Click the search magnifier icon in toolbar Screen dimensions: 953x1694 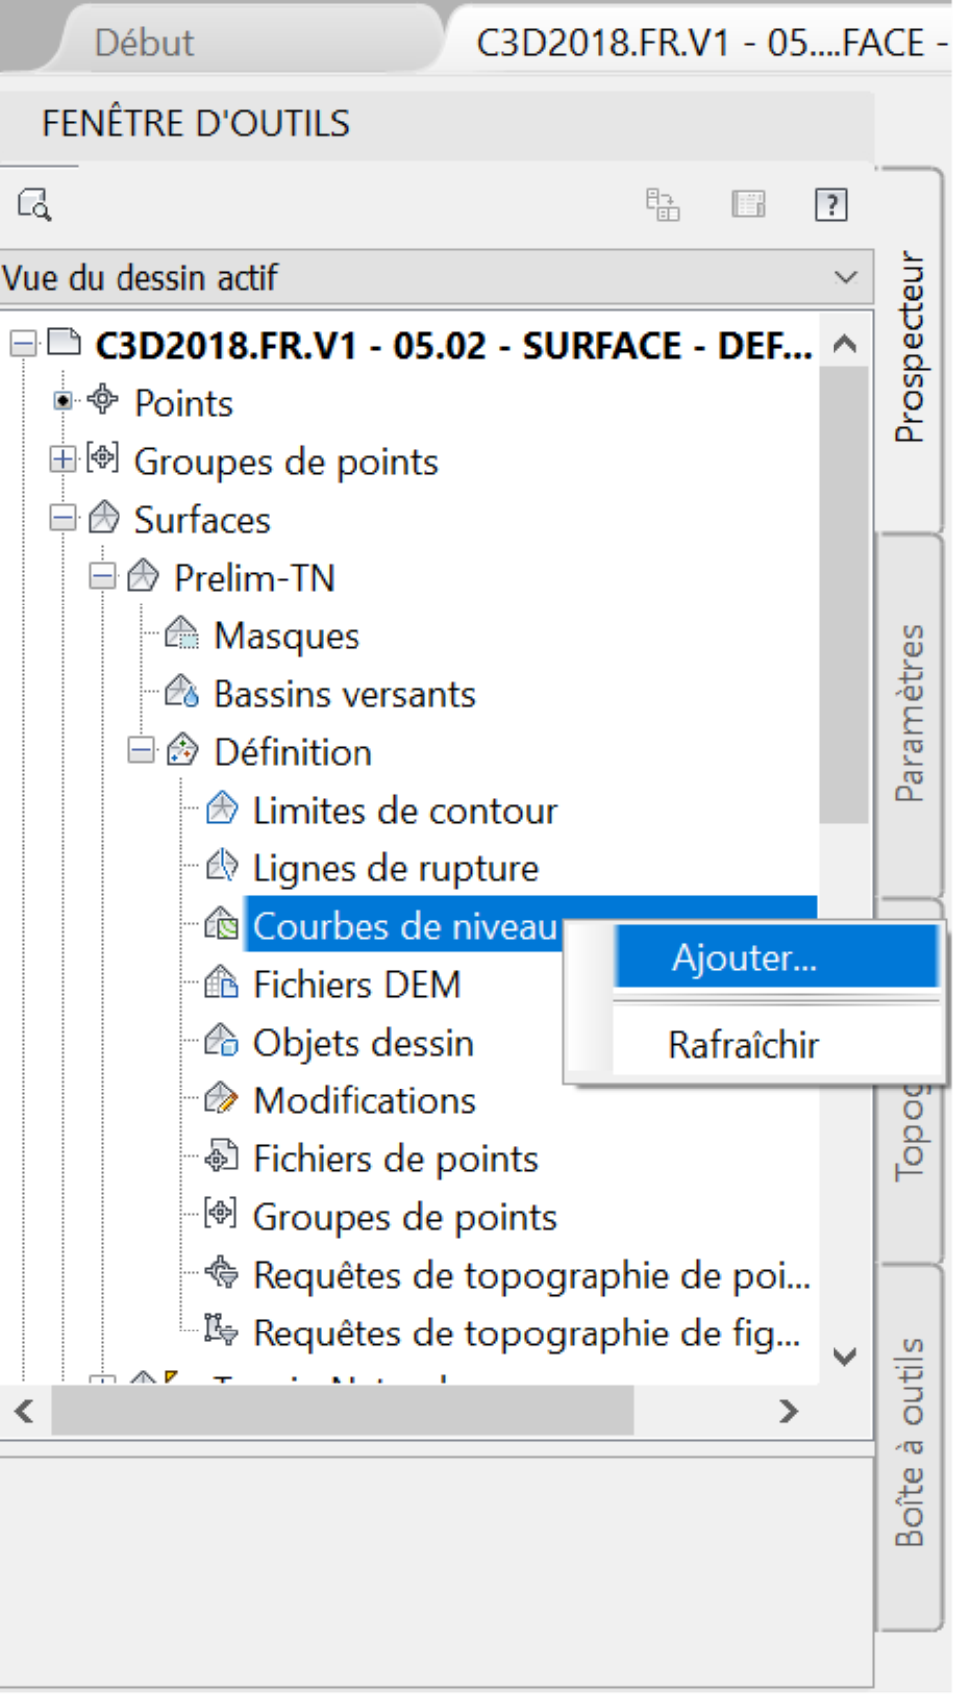[34, 205]
